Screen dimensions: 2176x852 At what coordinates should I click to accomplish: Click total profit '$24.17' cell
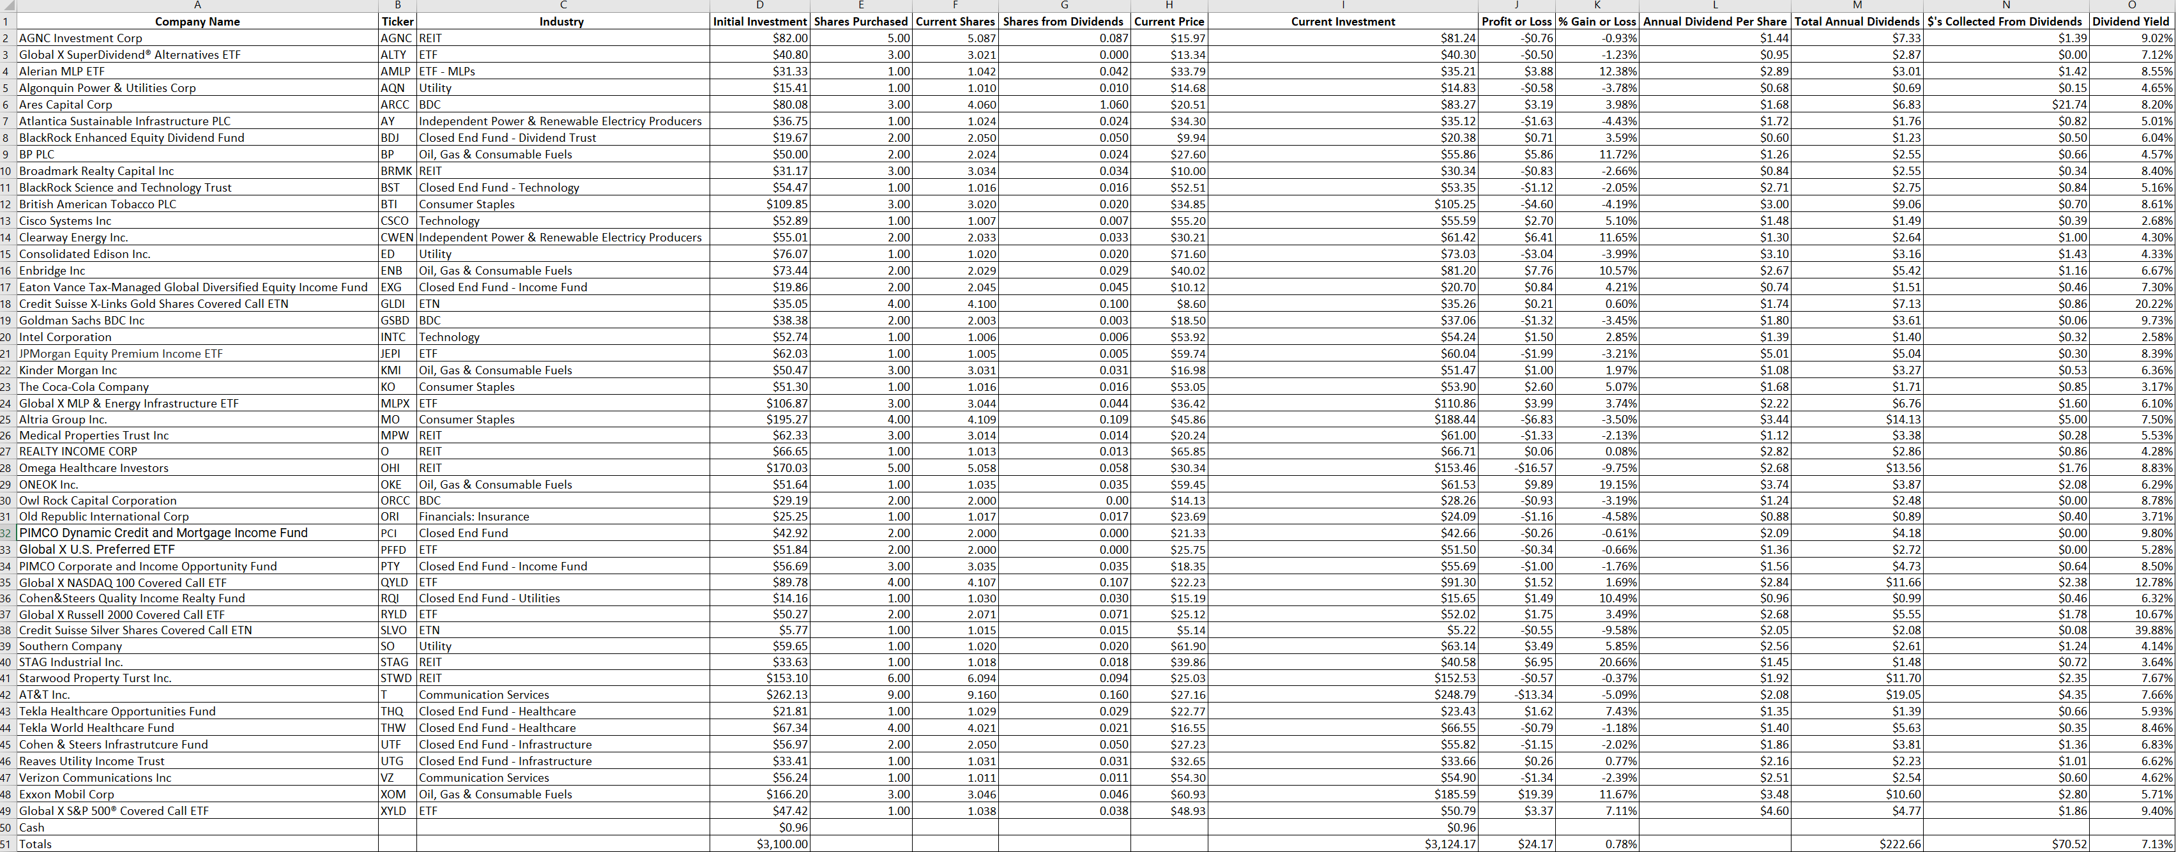[x=1517, y=844]
